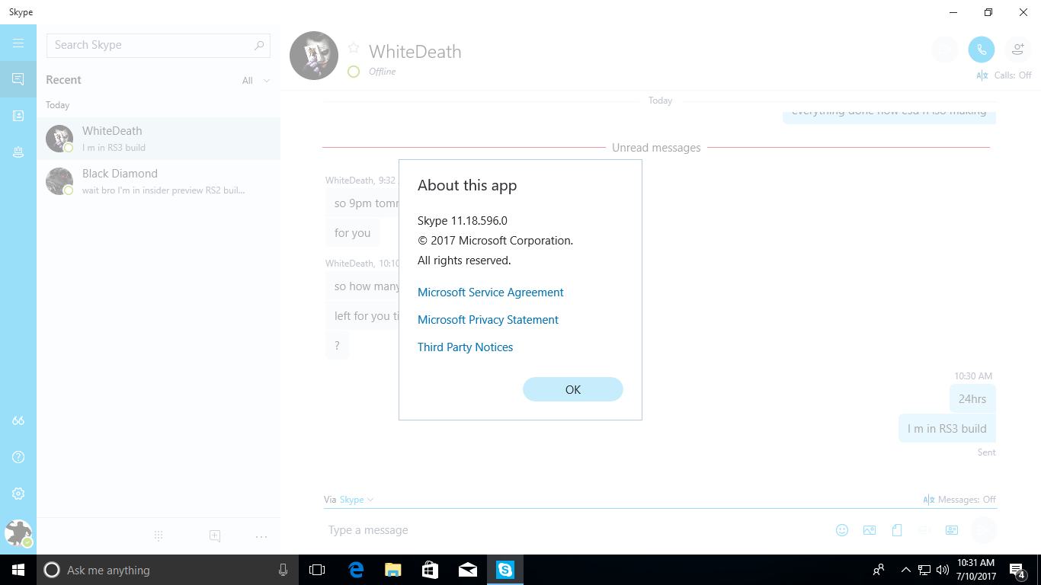Send a video message icon
Image resolution: width=1041 pixels, height=585 pixels.
(924, 530)
